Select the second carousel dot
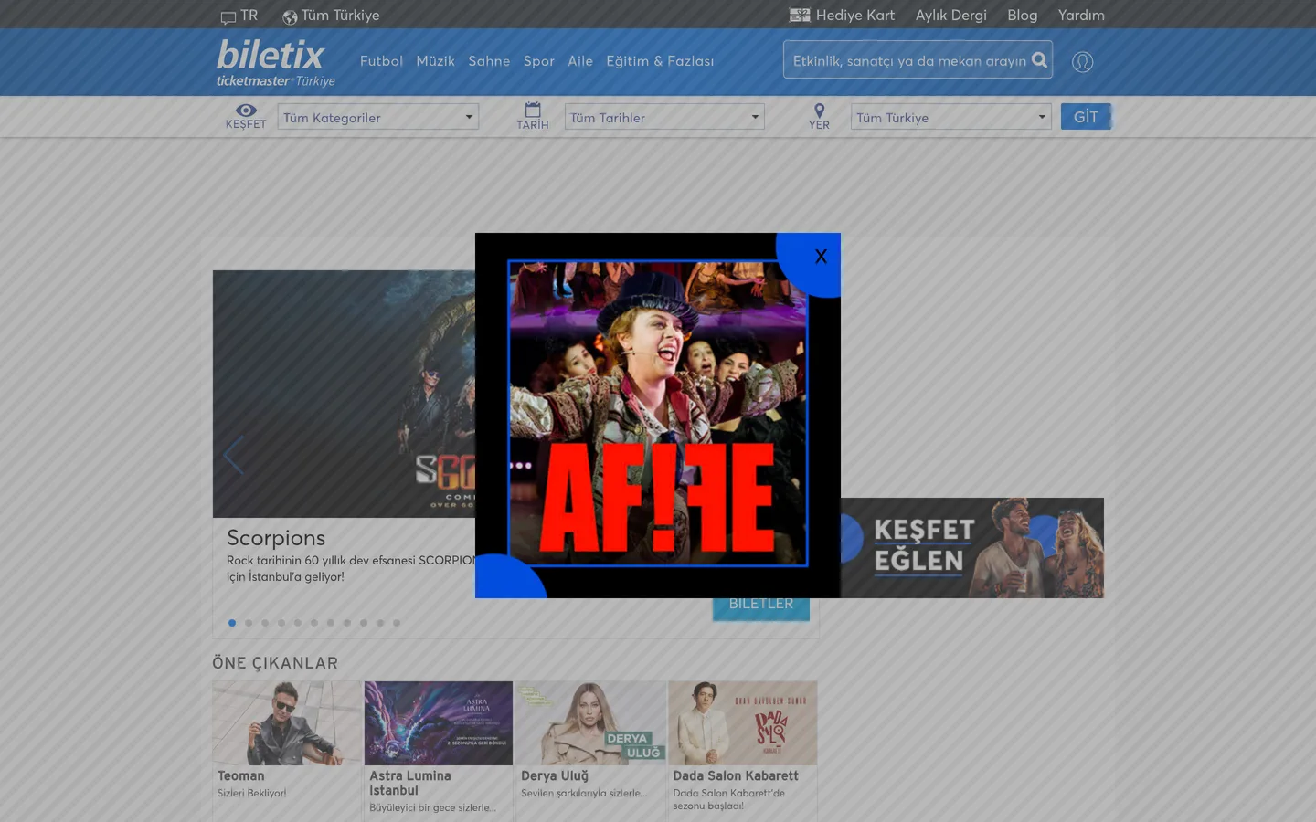Screen dimensions: 1316x822 click(x=249, y=623)
